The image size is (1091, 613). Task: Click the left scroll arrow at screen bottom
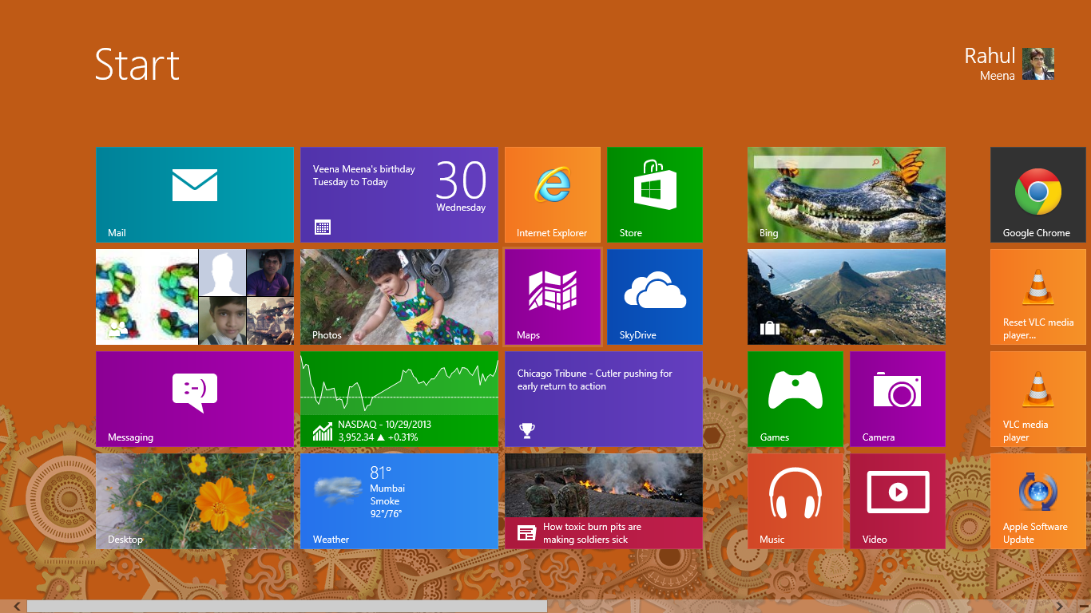(x=16, y=605)
